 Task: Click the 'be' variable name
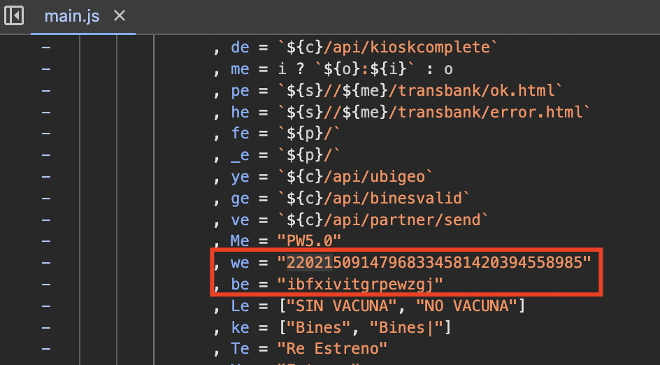coord(240,284)
